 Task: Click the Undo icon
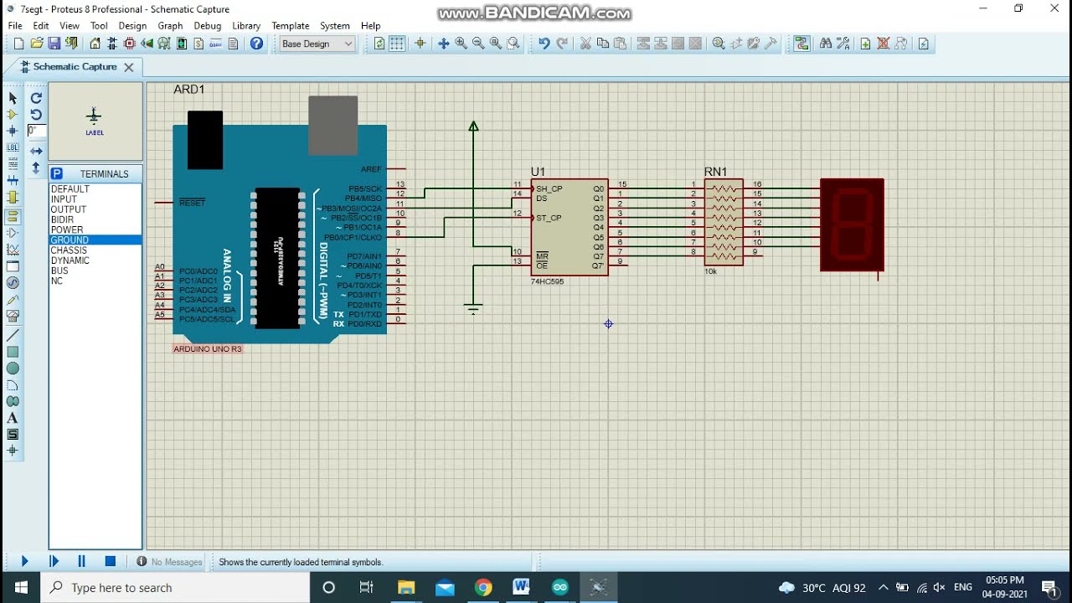coord(544,44)
